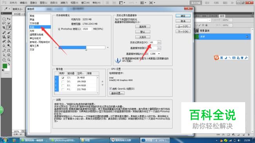
Task: Select the Crop tool
Action: (x=4, y=27)
